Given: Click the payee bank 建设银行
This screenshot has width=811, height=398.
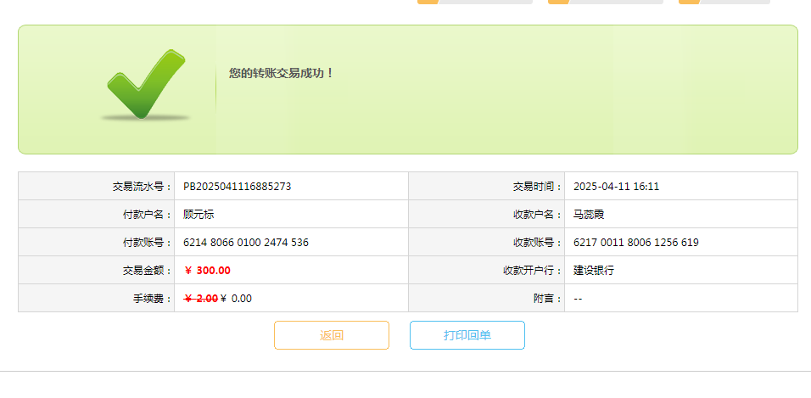Looking at the screenshot, I should click(593, 271).
